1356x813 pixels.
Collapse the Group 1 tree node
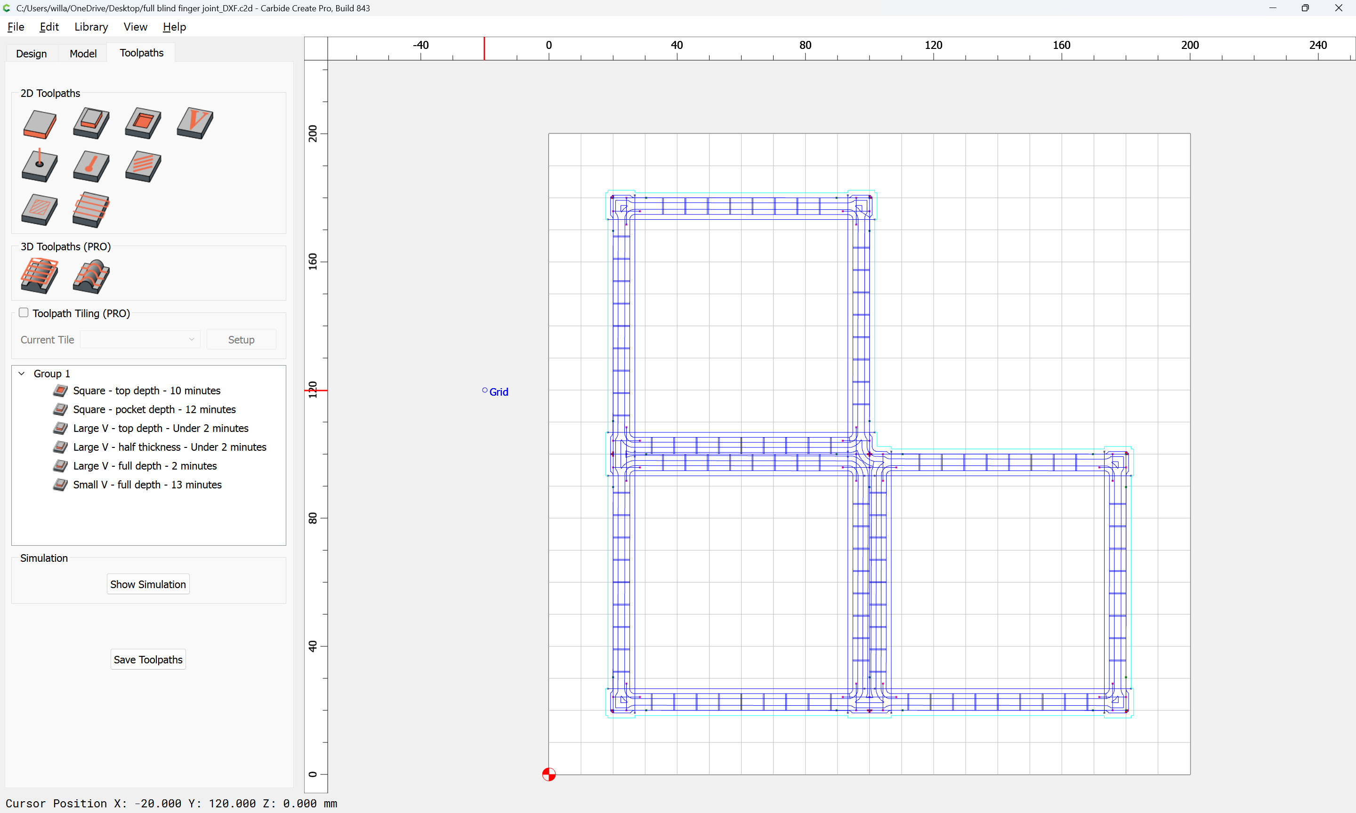pos(21,374)
